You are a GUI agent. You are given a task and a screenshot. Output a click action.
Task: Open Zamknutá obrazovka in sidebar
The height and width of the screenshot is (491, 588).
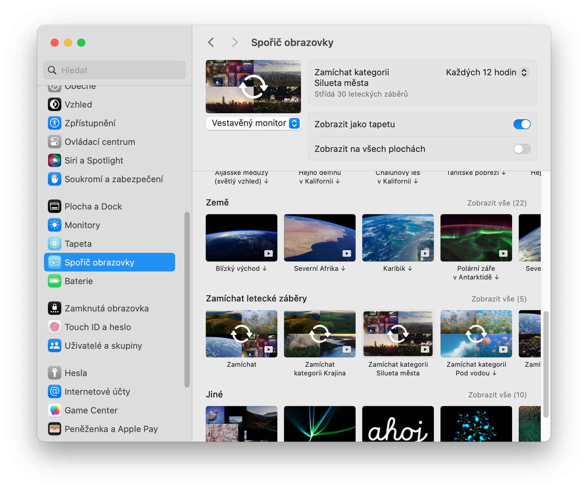pos(107,308)
